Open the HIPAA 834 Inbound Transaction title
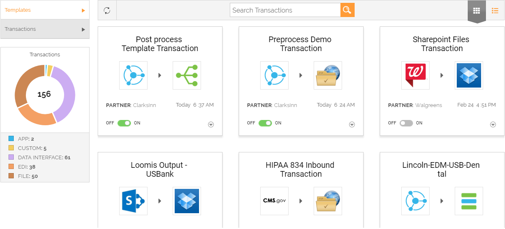The width and height of the screenshot is (505, 229). pyautogui.click(x=301, y=169)
